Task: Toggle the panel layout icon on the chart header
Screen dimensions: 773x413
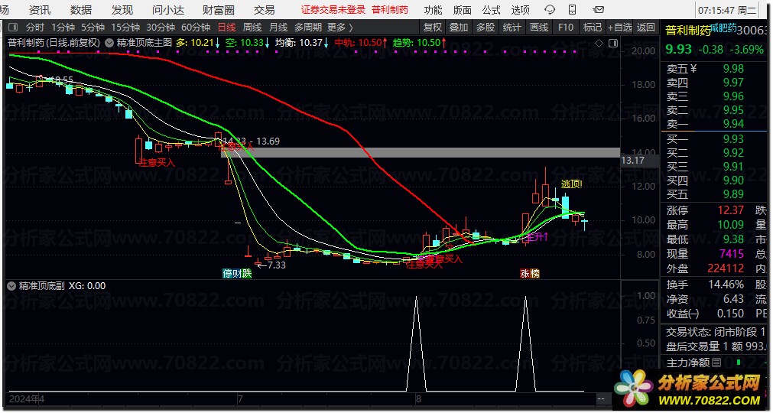Action: (612, 44)
